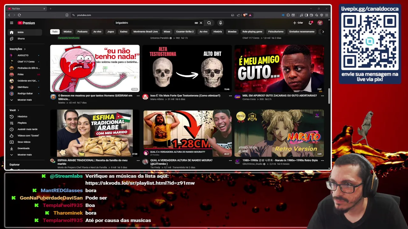Open more options for Nando Moura video
Image resolution: width=408 pixels, height=229 pixels.
click(230, 160)
